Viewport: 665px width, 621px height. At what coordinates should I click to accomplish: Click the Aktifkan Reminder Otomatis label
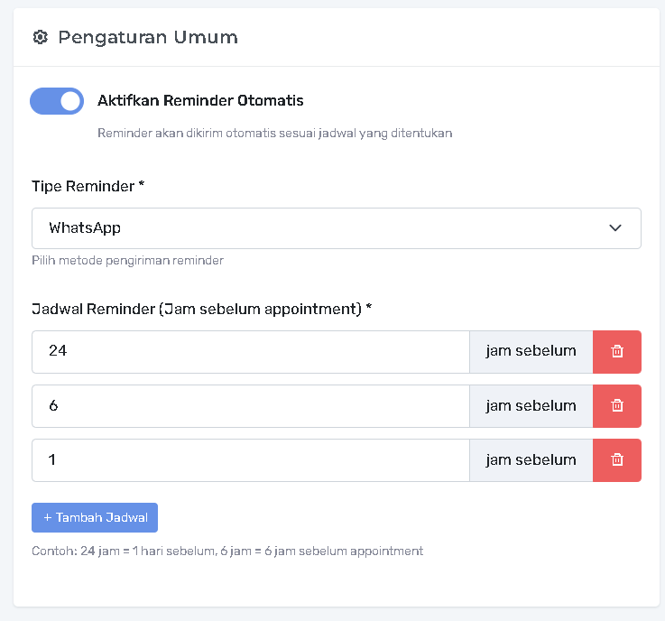tap(200, 100)
